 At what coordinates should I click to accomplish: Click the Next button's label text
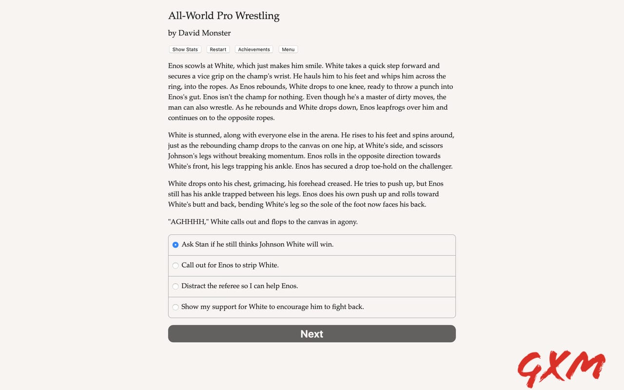coord(312,334)
